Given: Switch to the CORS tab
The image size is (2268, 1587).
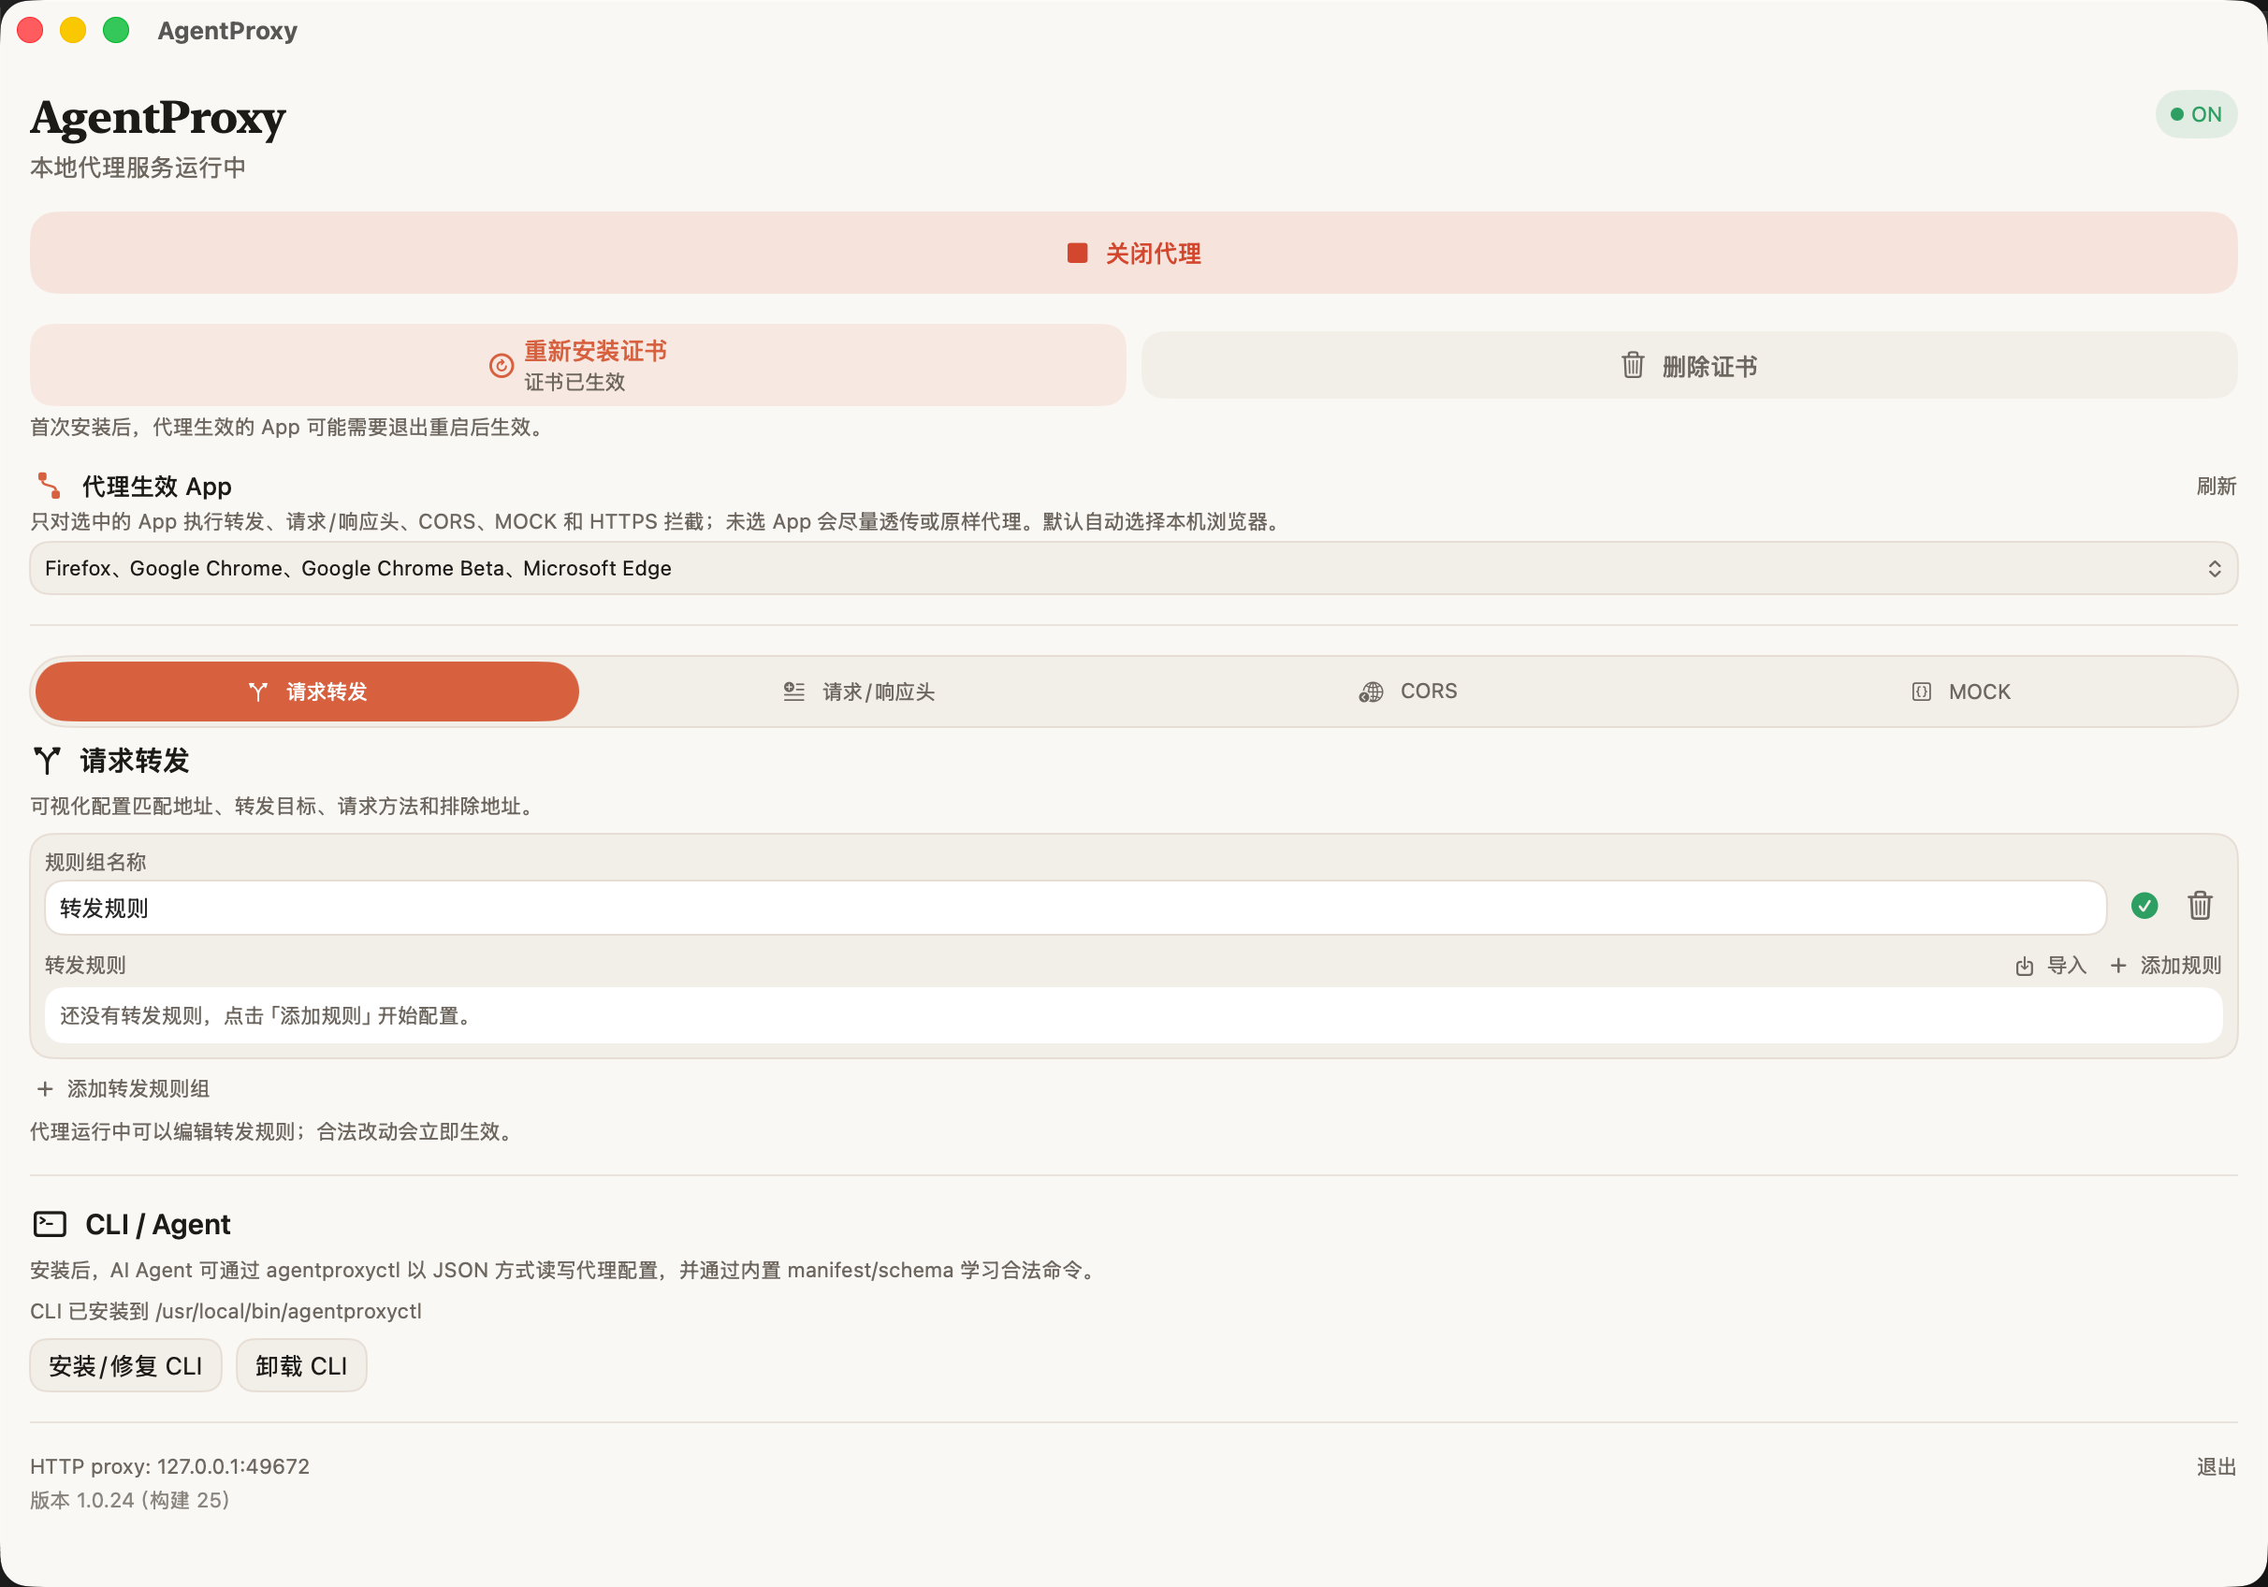Looking at the screenshot, I should point(1407,692).
